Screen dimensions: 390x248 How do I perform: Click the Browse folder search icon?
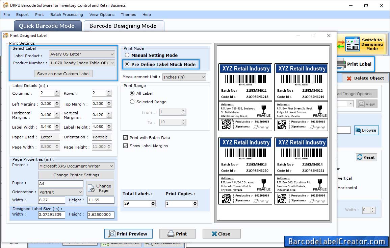coord(358,130)
